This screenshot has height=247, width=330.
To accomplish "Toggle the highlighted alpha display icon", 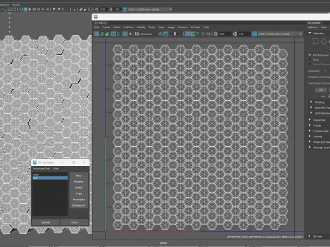I will point(192,34).
